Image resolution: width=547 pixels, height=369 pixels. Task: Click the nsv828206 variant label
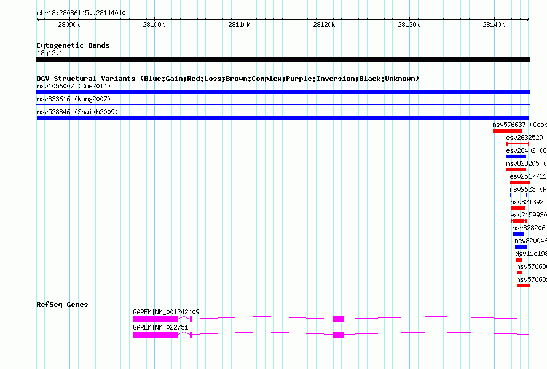coord(529,228)
